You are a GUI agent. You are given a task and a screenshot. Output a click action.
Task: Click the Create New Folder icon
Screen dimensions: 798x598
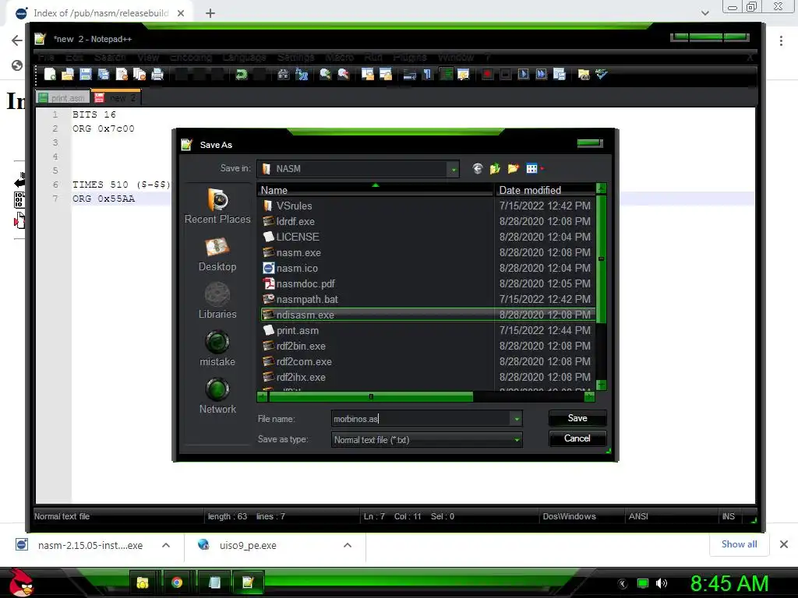(x=513, y=168)
